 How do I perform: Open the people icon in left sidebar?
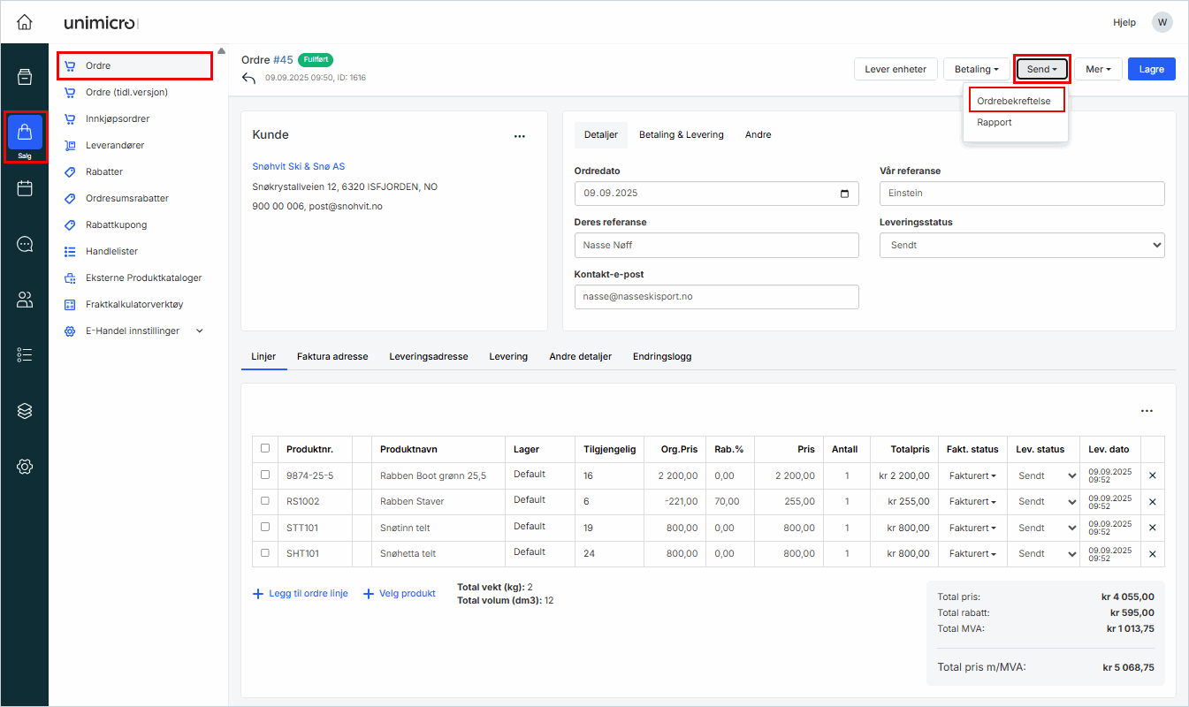(x=25, y=300)
